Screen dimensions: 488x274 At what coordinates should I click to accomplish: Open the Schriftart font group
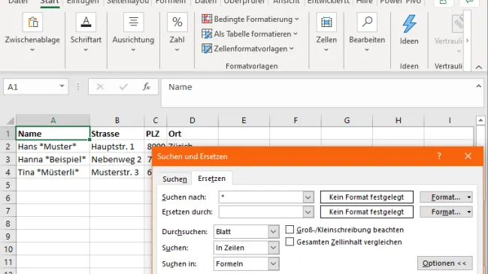click(86, 32)
